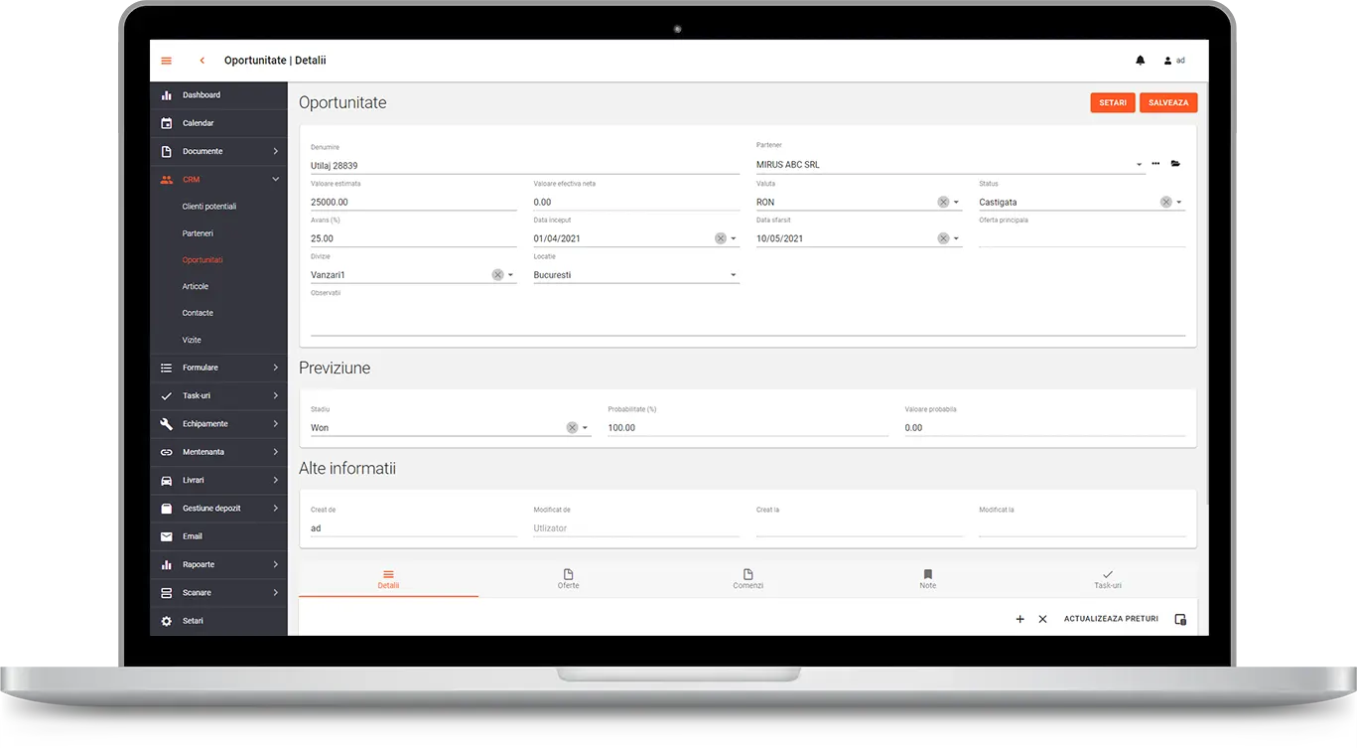The height and width of the screenshot is (748, 1357).
Task: Click the Avans (%) field
Action: coord(414,238)
